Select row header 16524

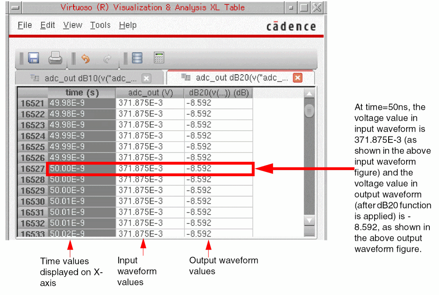[32, 136]
